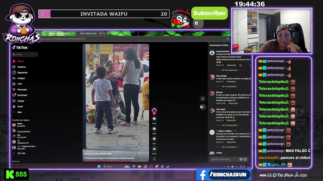The width and height of the screenshot is (323, 181).
Task: Open followed account Wolfy
Action: click(x=19, y=125)
